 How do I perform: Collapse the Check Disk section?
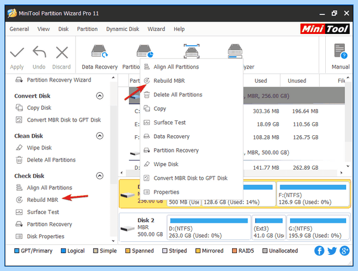click(x=100, y=176)
